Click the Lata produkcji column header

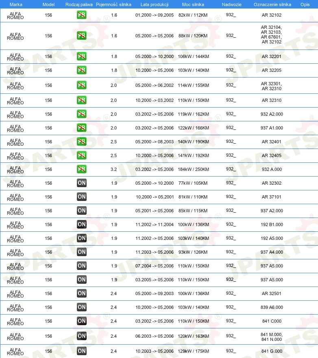click(155, 4)
